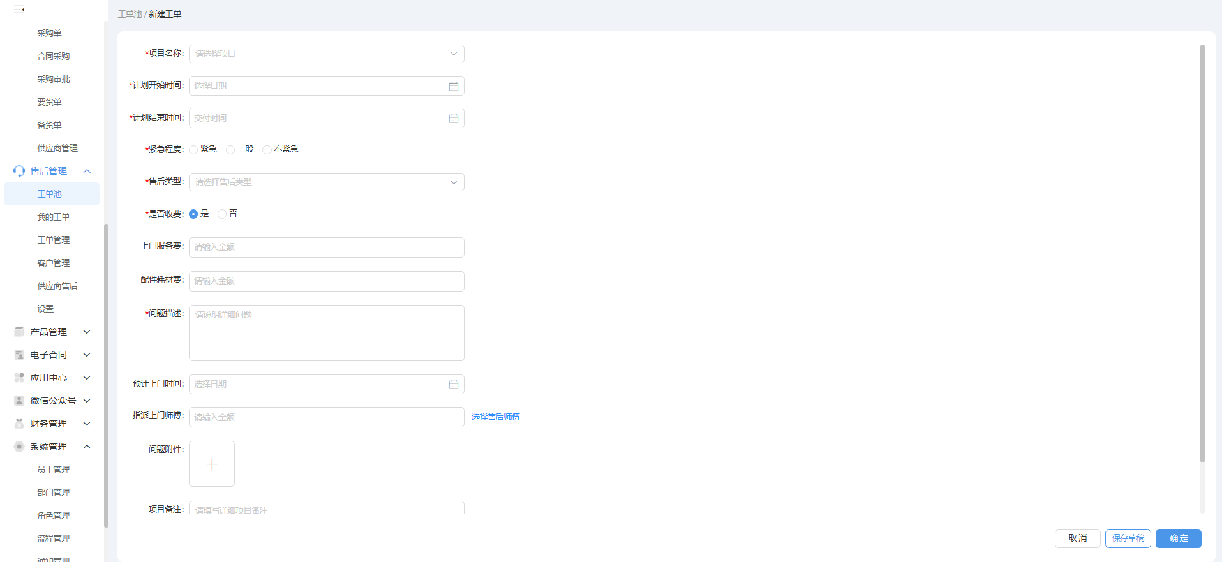Screen dimensions: 1222x562
Task: Toggle the sidebar collapse hamburger icon
Action: [19, 10]
